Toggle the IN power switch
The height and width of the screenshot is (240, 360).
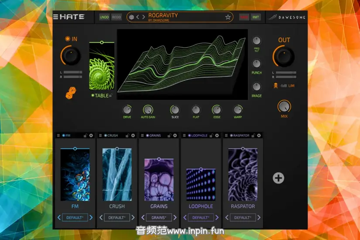tap(67, 39)
